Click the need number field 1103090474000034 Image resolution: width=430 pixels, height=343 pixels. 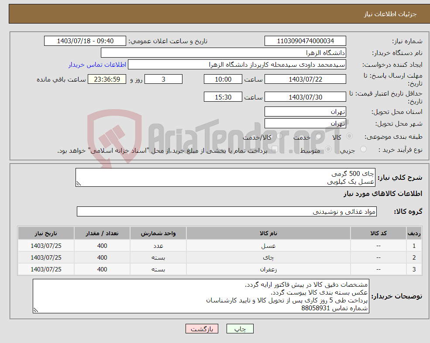tap(305, 41)
